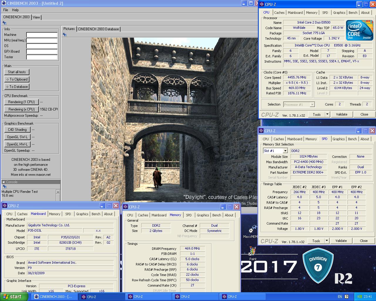Switch to last CPU-Z taskbar item

[x=243, y=297]
